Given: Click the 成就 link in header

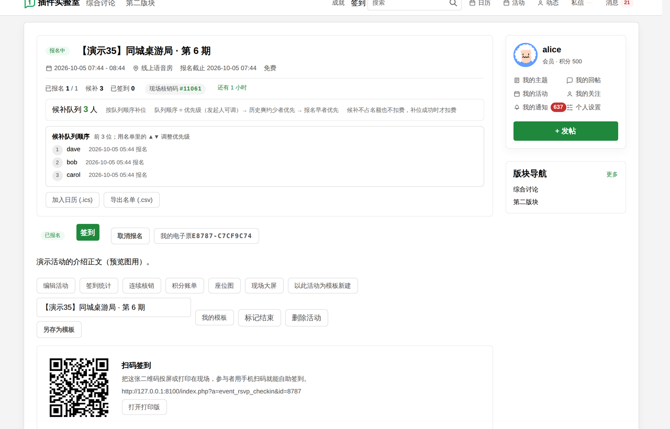Looking at the screenshot, I should [x=338, y=3].
